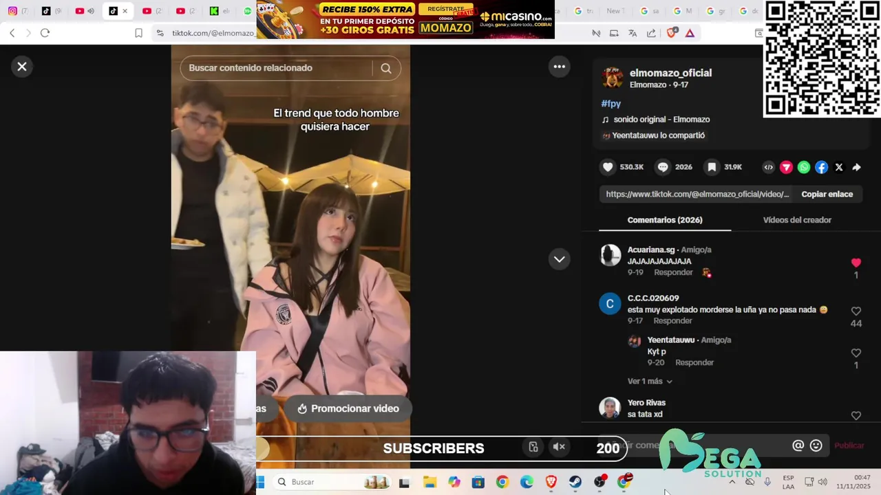Share via the red send-to-friends icon
Screen dimensions: 881x495
[x=786, y=167]
